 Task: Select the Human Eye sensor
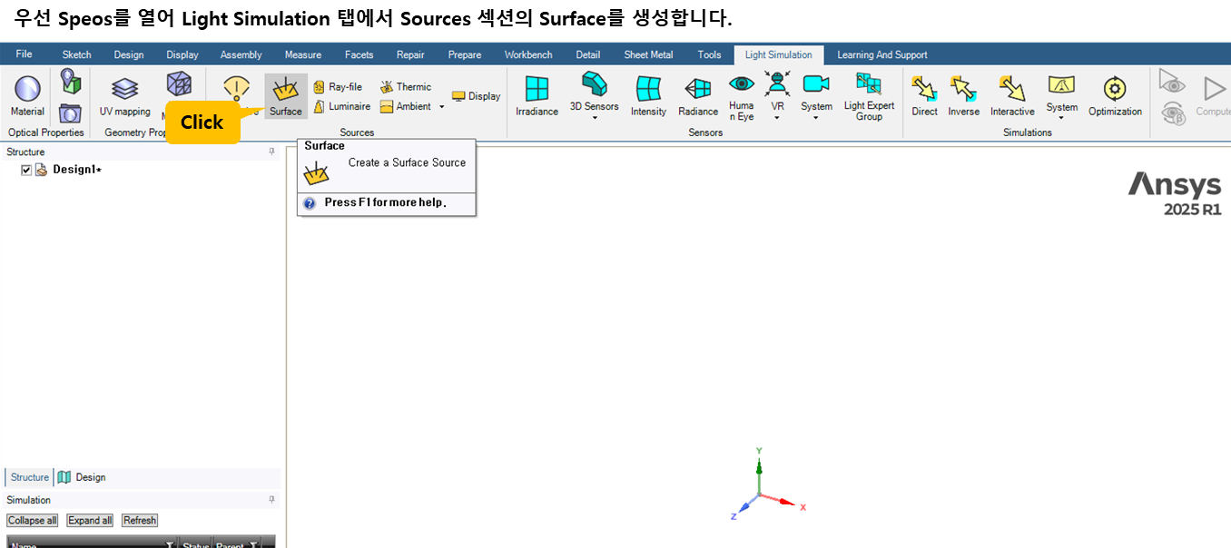pos(742,98)
